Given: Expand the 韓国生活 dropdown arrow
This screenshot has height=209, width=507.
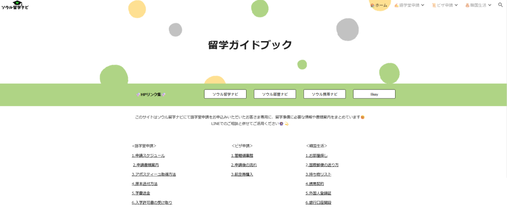Looking at the screenshot, I should [490, 5].
